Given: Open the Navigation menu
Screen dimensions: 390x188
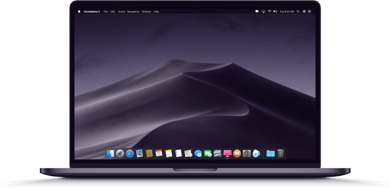Looking at the screenshot, I should [x=133, y=12].
